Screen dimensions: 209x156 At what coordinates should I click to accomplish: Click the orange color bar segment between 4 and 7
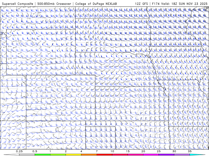click(89, 155)
